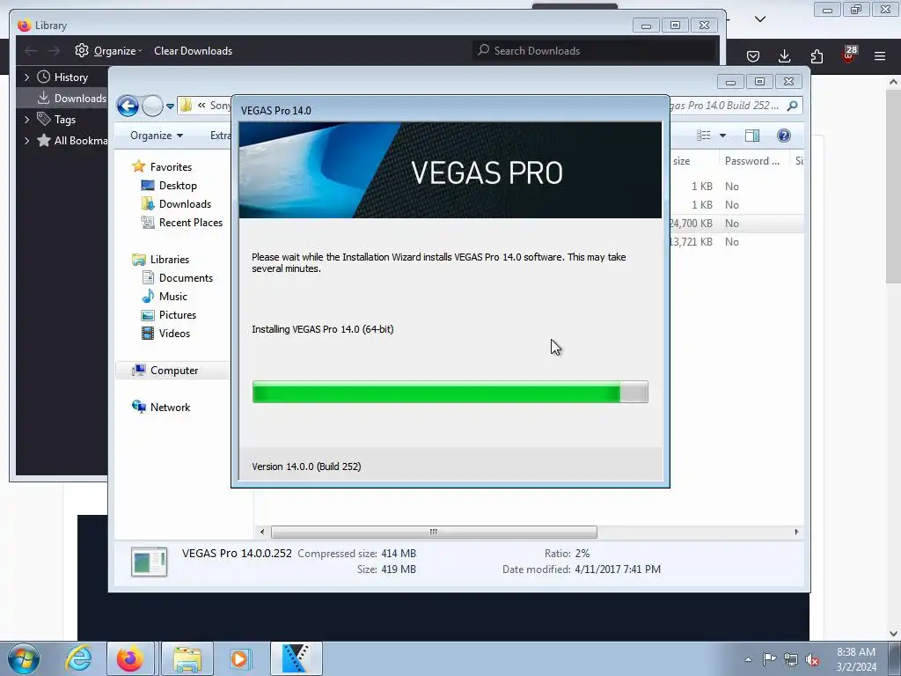The height and width of the screenshot is (676, 901).
Task: Click the Library forward arrow
Action: [54, 50]
